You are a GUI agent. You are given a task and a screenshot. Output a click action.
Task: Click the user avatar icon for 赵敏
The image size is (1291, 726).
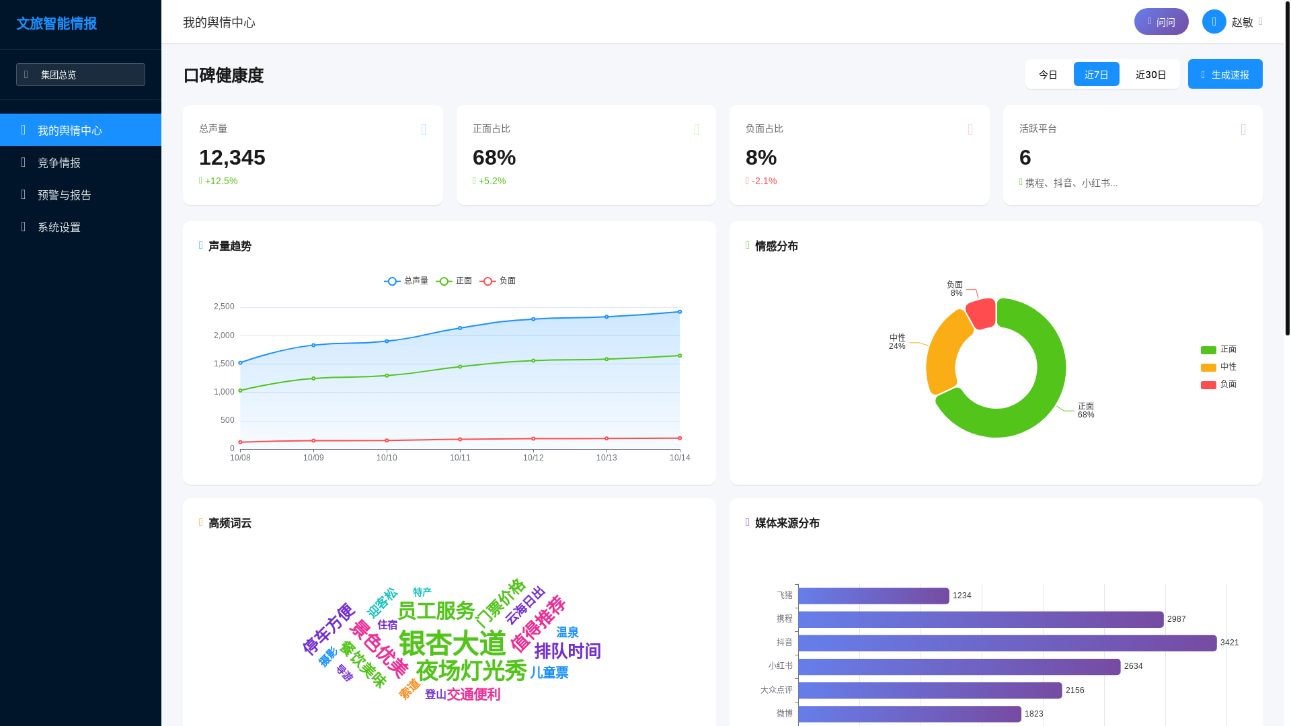1214,22
